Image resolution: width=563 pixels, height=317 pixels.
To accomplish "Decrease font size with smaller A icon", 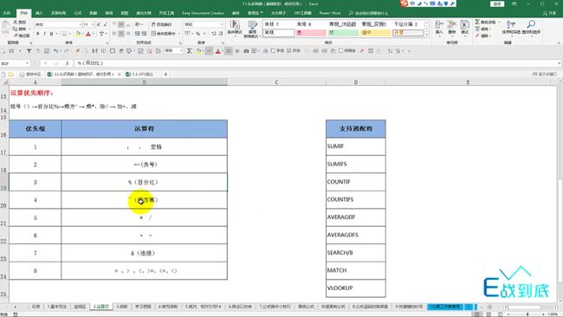I will coord(105,24).
